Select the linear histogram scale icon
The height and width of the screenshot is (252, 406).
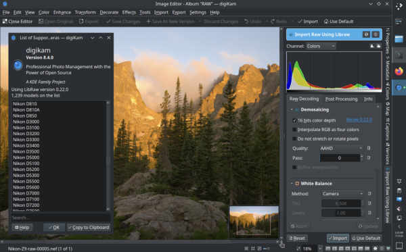(372, 46)
